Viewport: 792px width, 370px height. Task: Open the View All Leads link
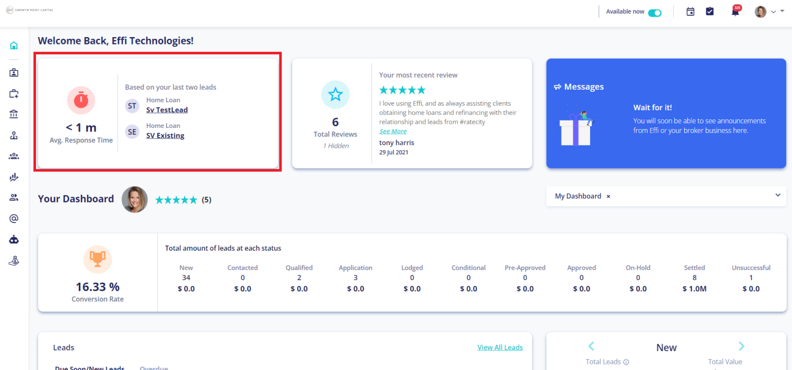tap(500, 347)
